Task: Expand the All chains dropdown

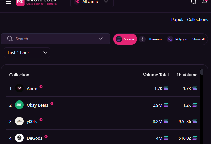Action: pos(92,2)
